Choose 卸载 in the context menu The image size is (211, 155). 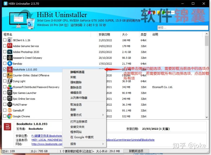(84, 77)
